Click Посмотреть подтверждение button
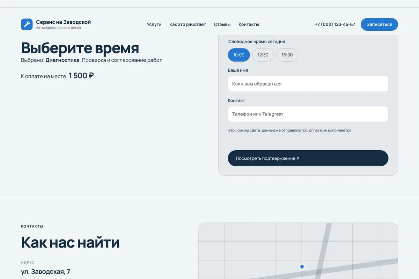Screen dimensions: 419x279 coord(308,158)
